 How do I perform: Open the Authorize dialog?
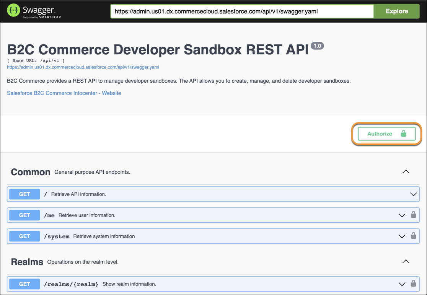tap(387, 134)
